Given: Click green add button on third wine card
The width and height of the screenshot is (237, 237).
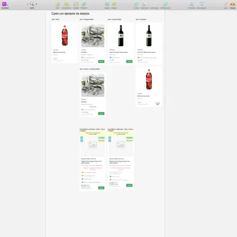Looking at the screenshot, I should [x=129, y=62].
